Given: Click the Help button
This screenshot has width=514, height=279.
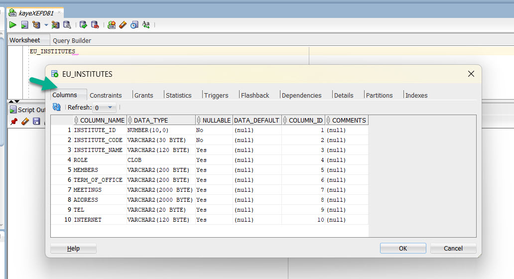Looking at the screenshot, I should pos(73,248).
